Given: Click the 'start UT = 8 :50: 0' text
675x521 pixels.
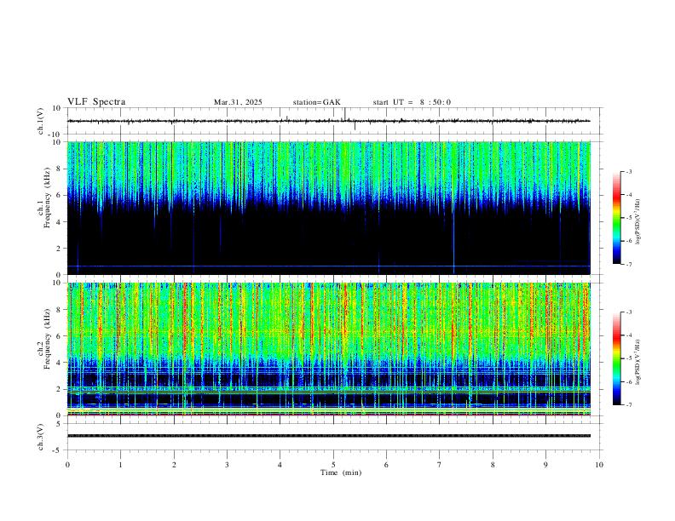Looking at the screenshot, I should (412, 102).
